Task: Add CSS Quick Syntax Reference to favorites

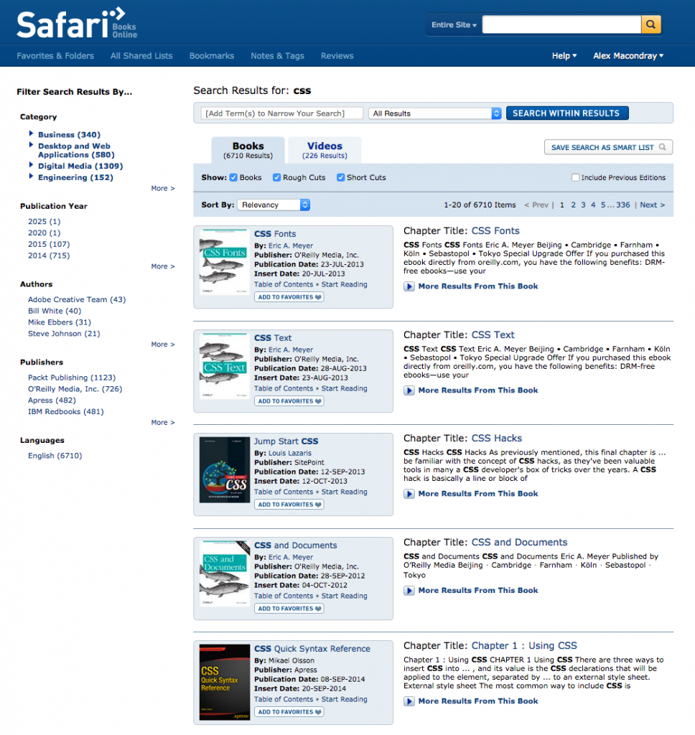Action: (x=289, y=712)
